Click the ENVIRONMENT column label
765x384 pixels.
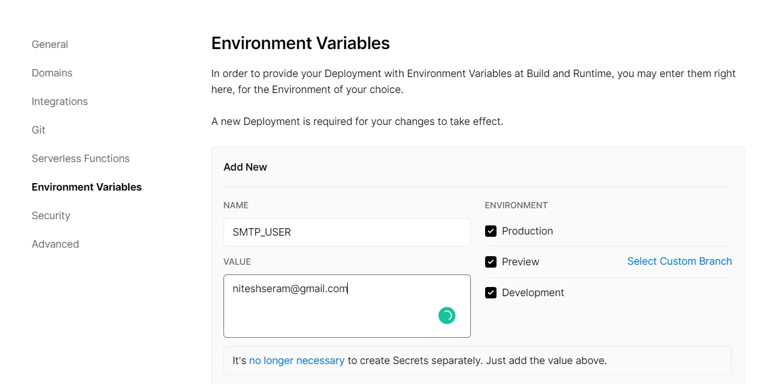516,205
